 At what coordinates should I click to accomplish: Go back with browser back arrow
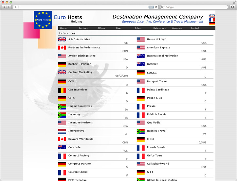[4, 7]
